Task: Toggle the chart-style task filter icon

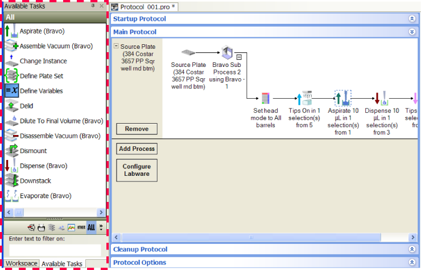Action: [x=71, y=227]
